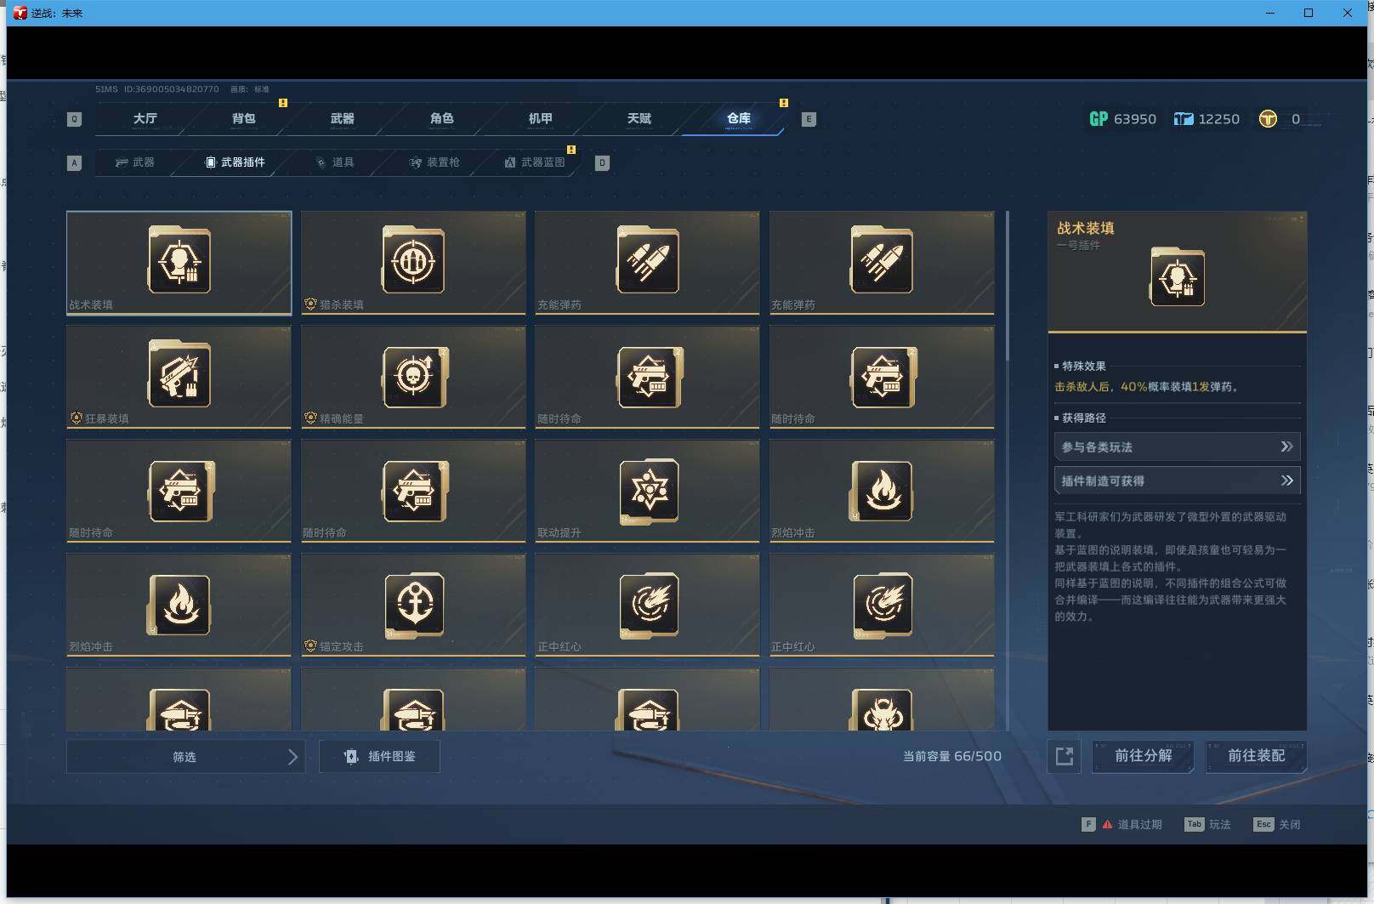Select the 锚定攻击 plugin card

click(413, 605)
